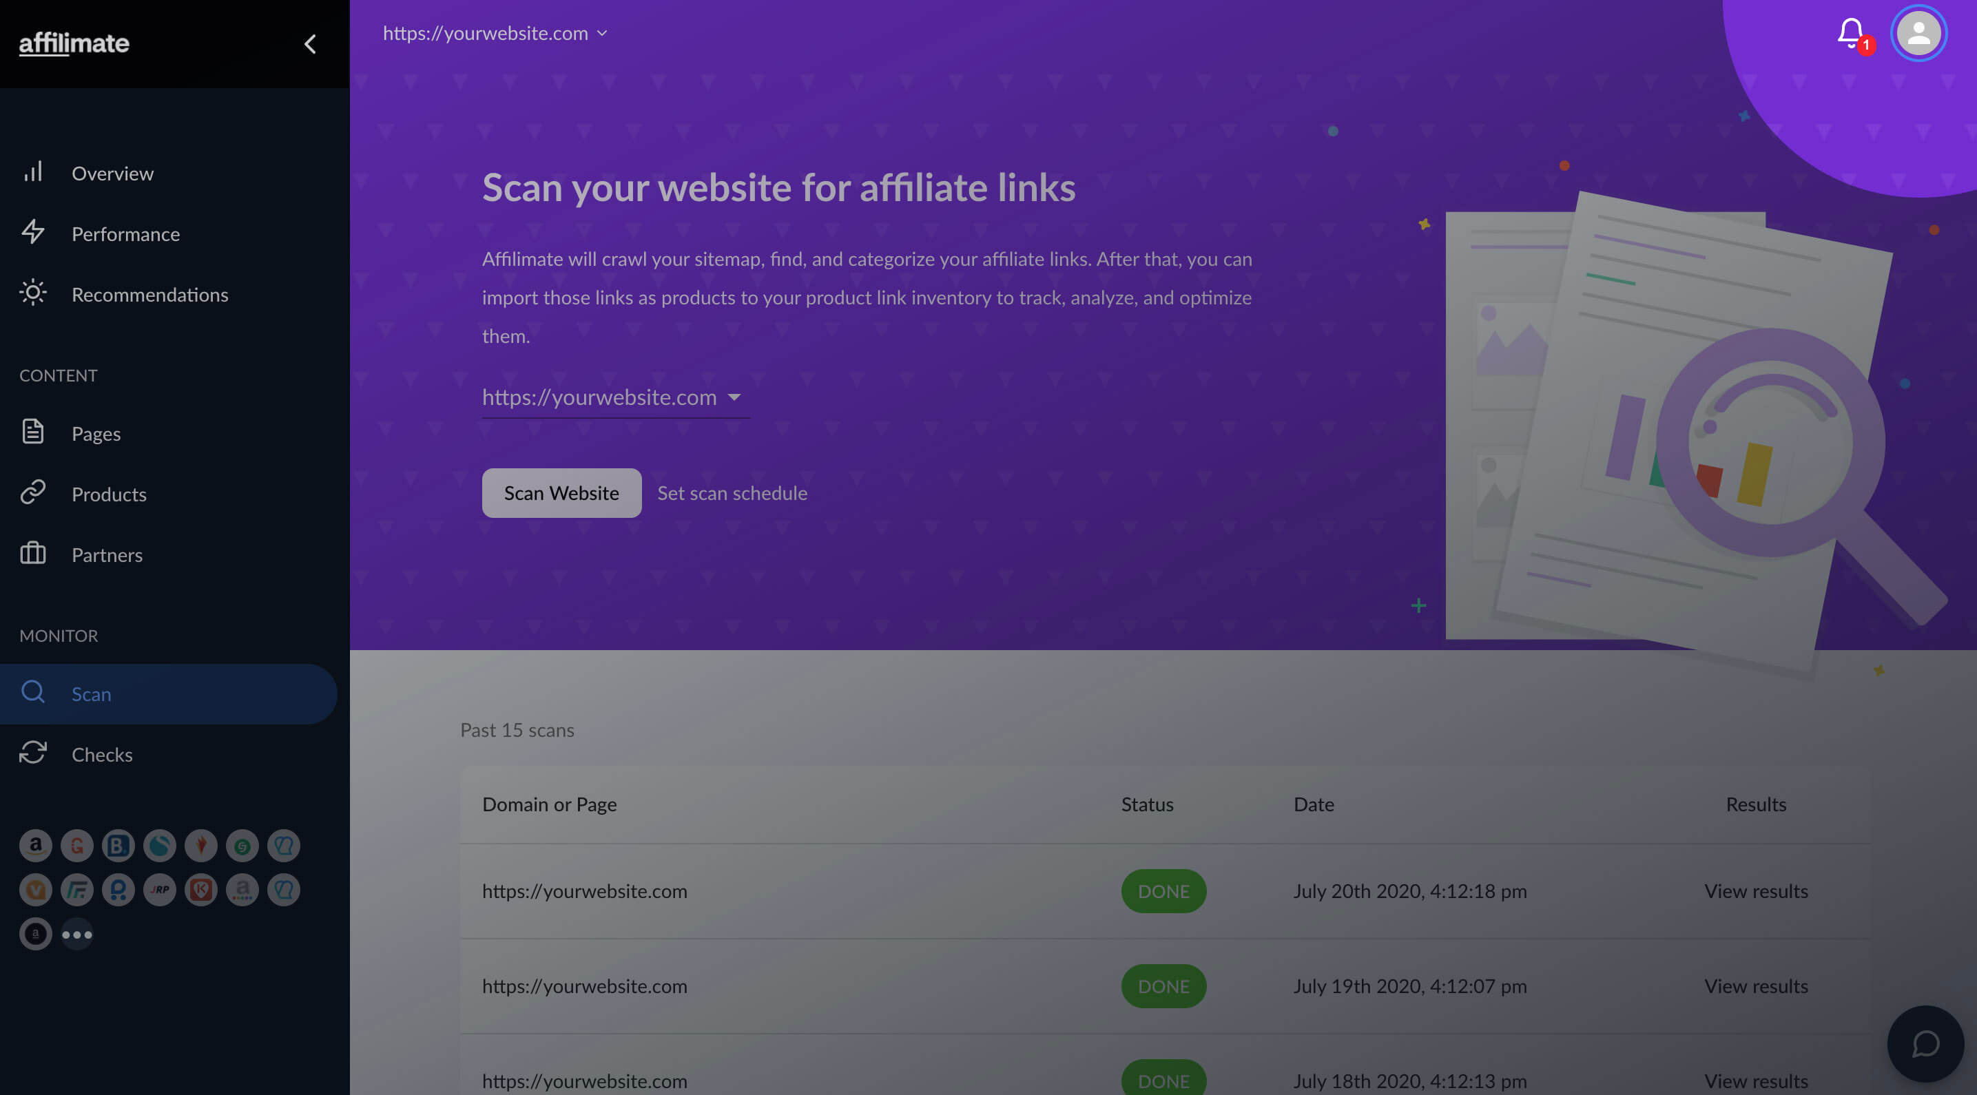Click the Amazon affiliate network icon
Image resolution: width=1977 pixels, height=1095 pixels.
35,846
